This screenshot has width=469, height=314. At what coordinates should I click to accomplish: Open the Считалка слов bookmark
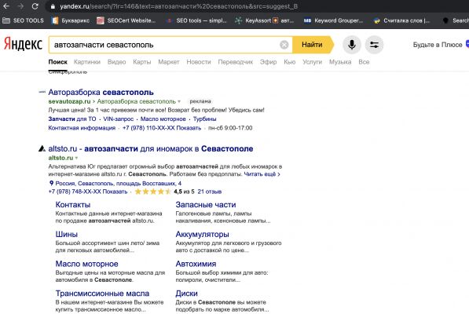(x=401, y=20)
